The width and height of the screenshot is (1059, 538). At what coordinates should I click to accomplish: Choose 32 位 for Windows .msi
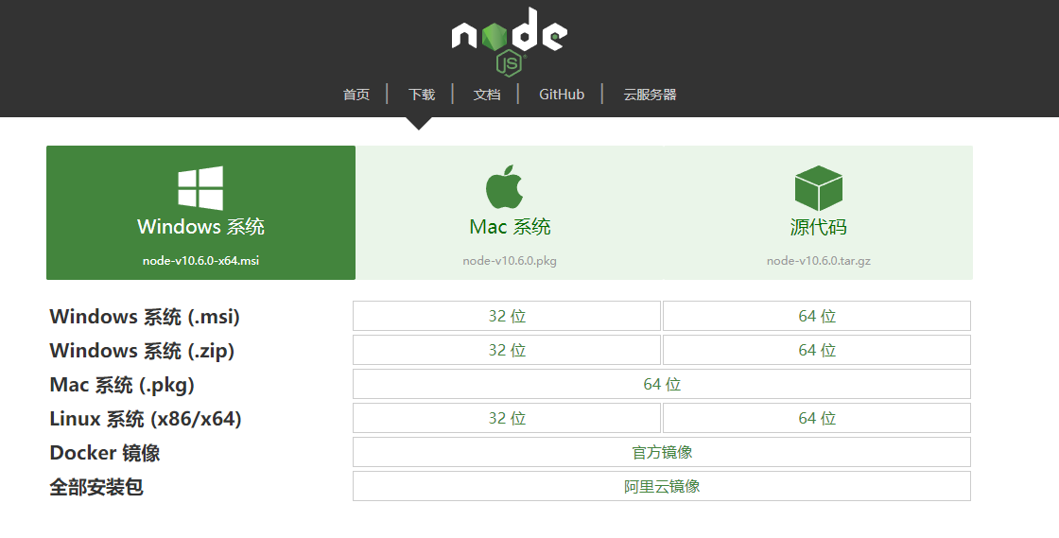pos(507,316)
